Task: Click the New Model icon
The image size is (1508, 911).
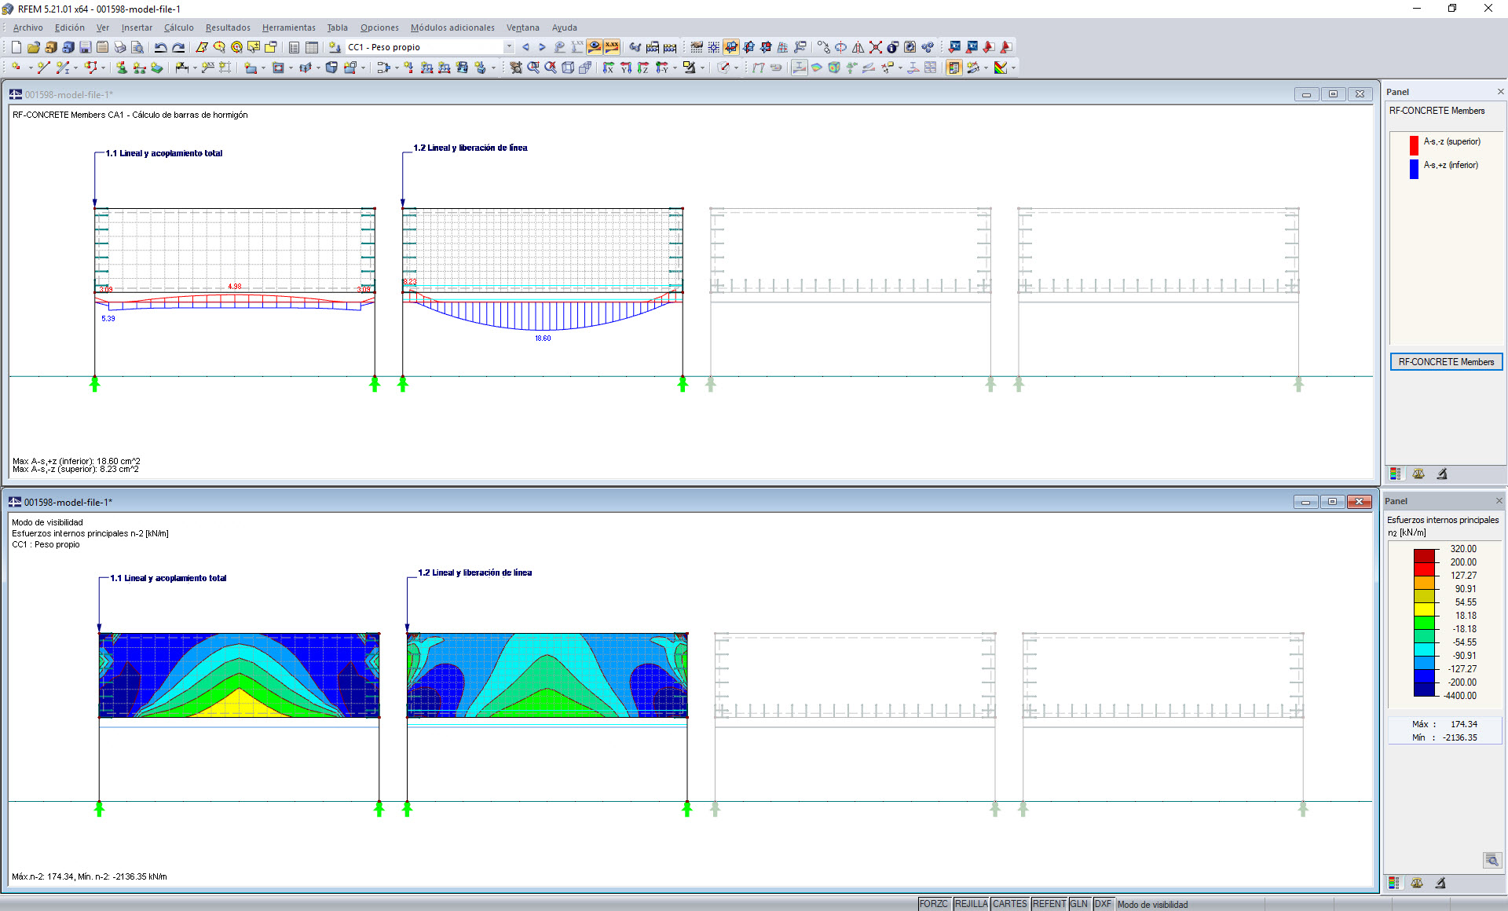Action: pyautogui.click(x=16, y=47)
